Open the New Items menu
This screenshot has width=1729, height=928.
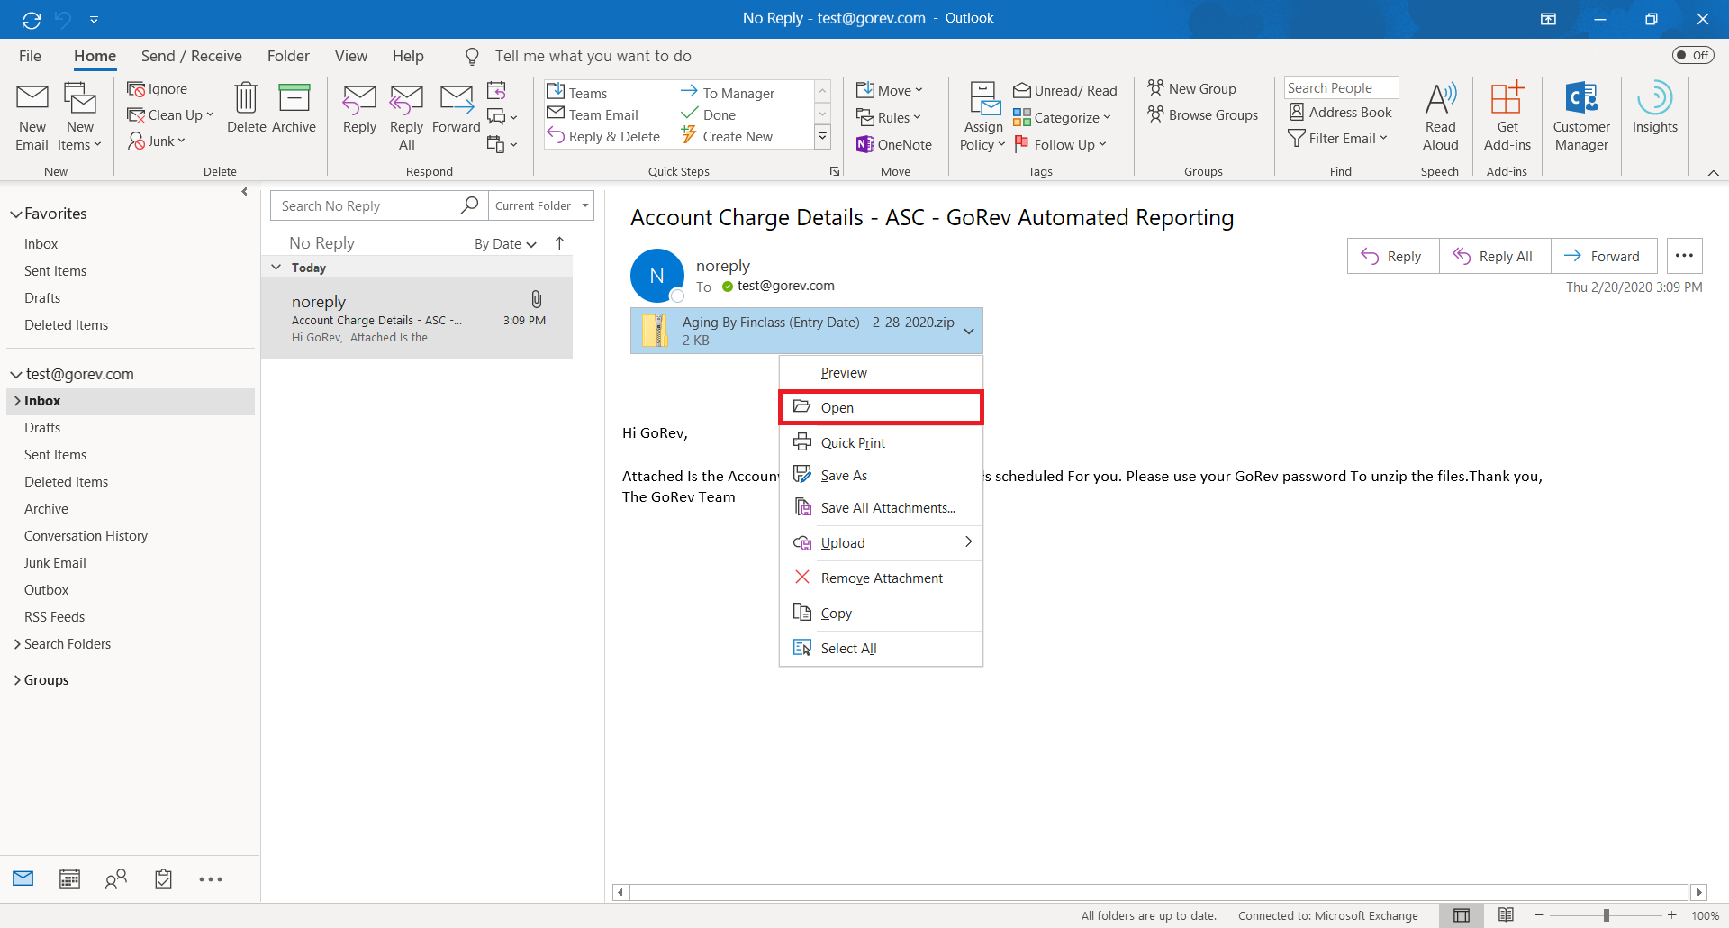80,116
